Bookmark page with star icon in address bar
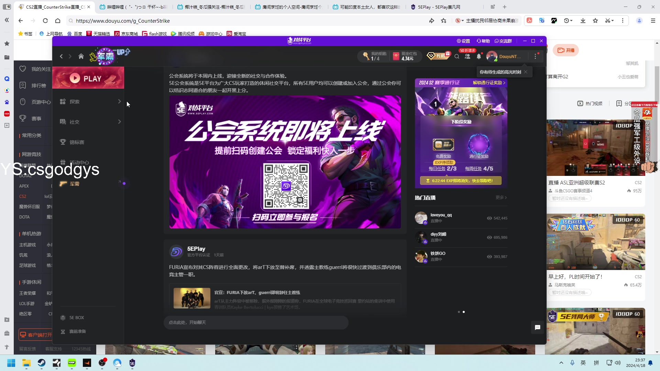 (444, 21)
